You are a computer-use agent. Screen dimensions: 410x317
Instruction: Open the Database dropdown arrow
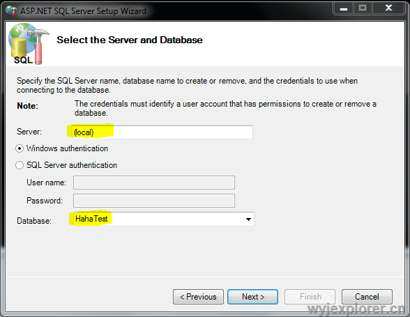click(248, 219)
